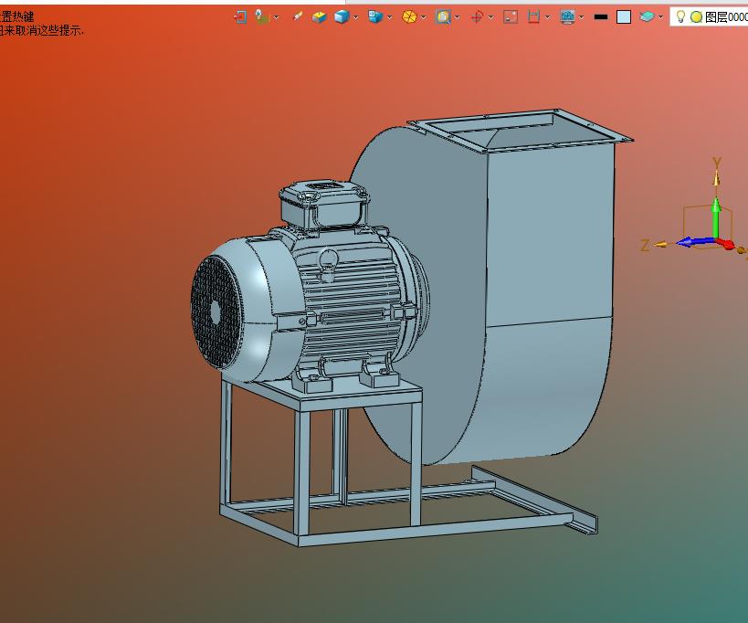This screenshot has height=623, width=748.
Task: Expand the dropdown beside blue shaded cube
Action: pyautogui.click(x=354, y=16)
